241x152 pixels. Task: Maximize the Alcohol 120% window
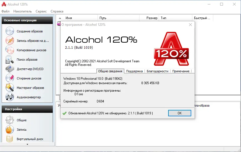click(x=222, y=4)
